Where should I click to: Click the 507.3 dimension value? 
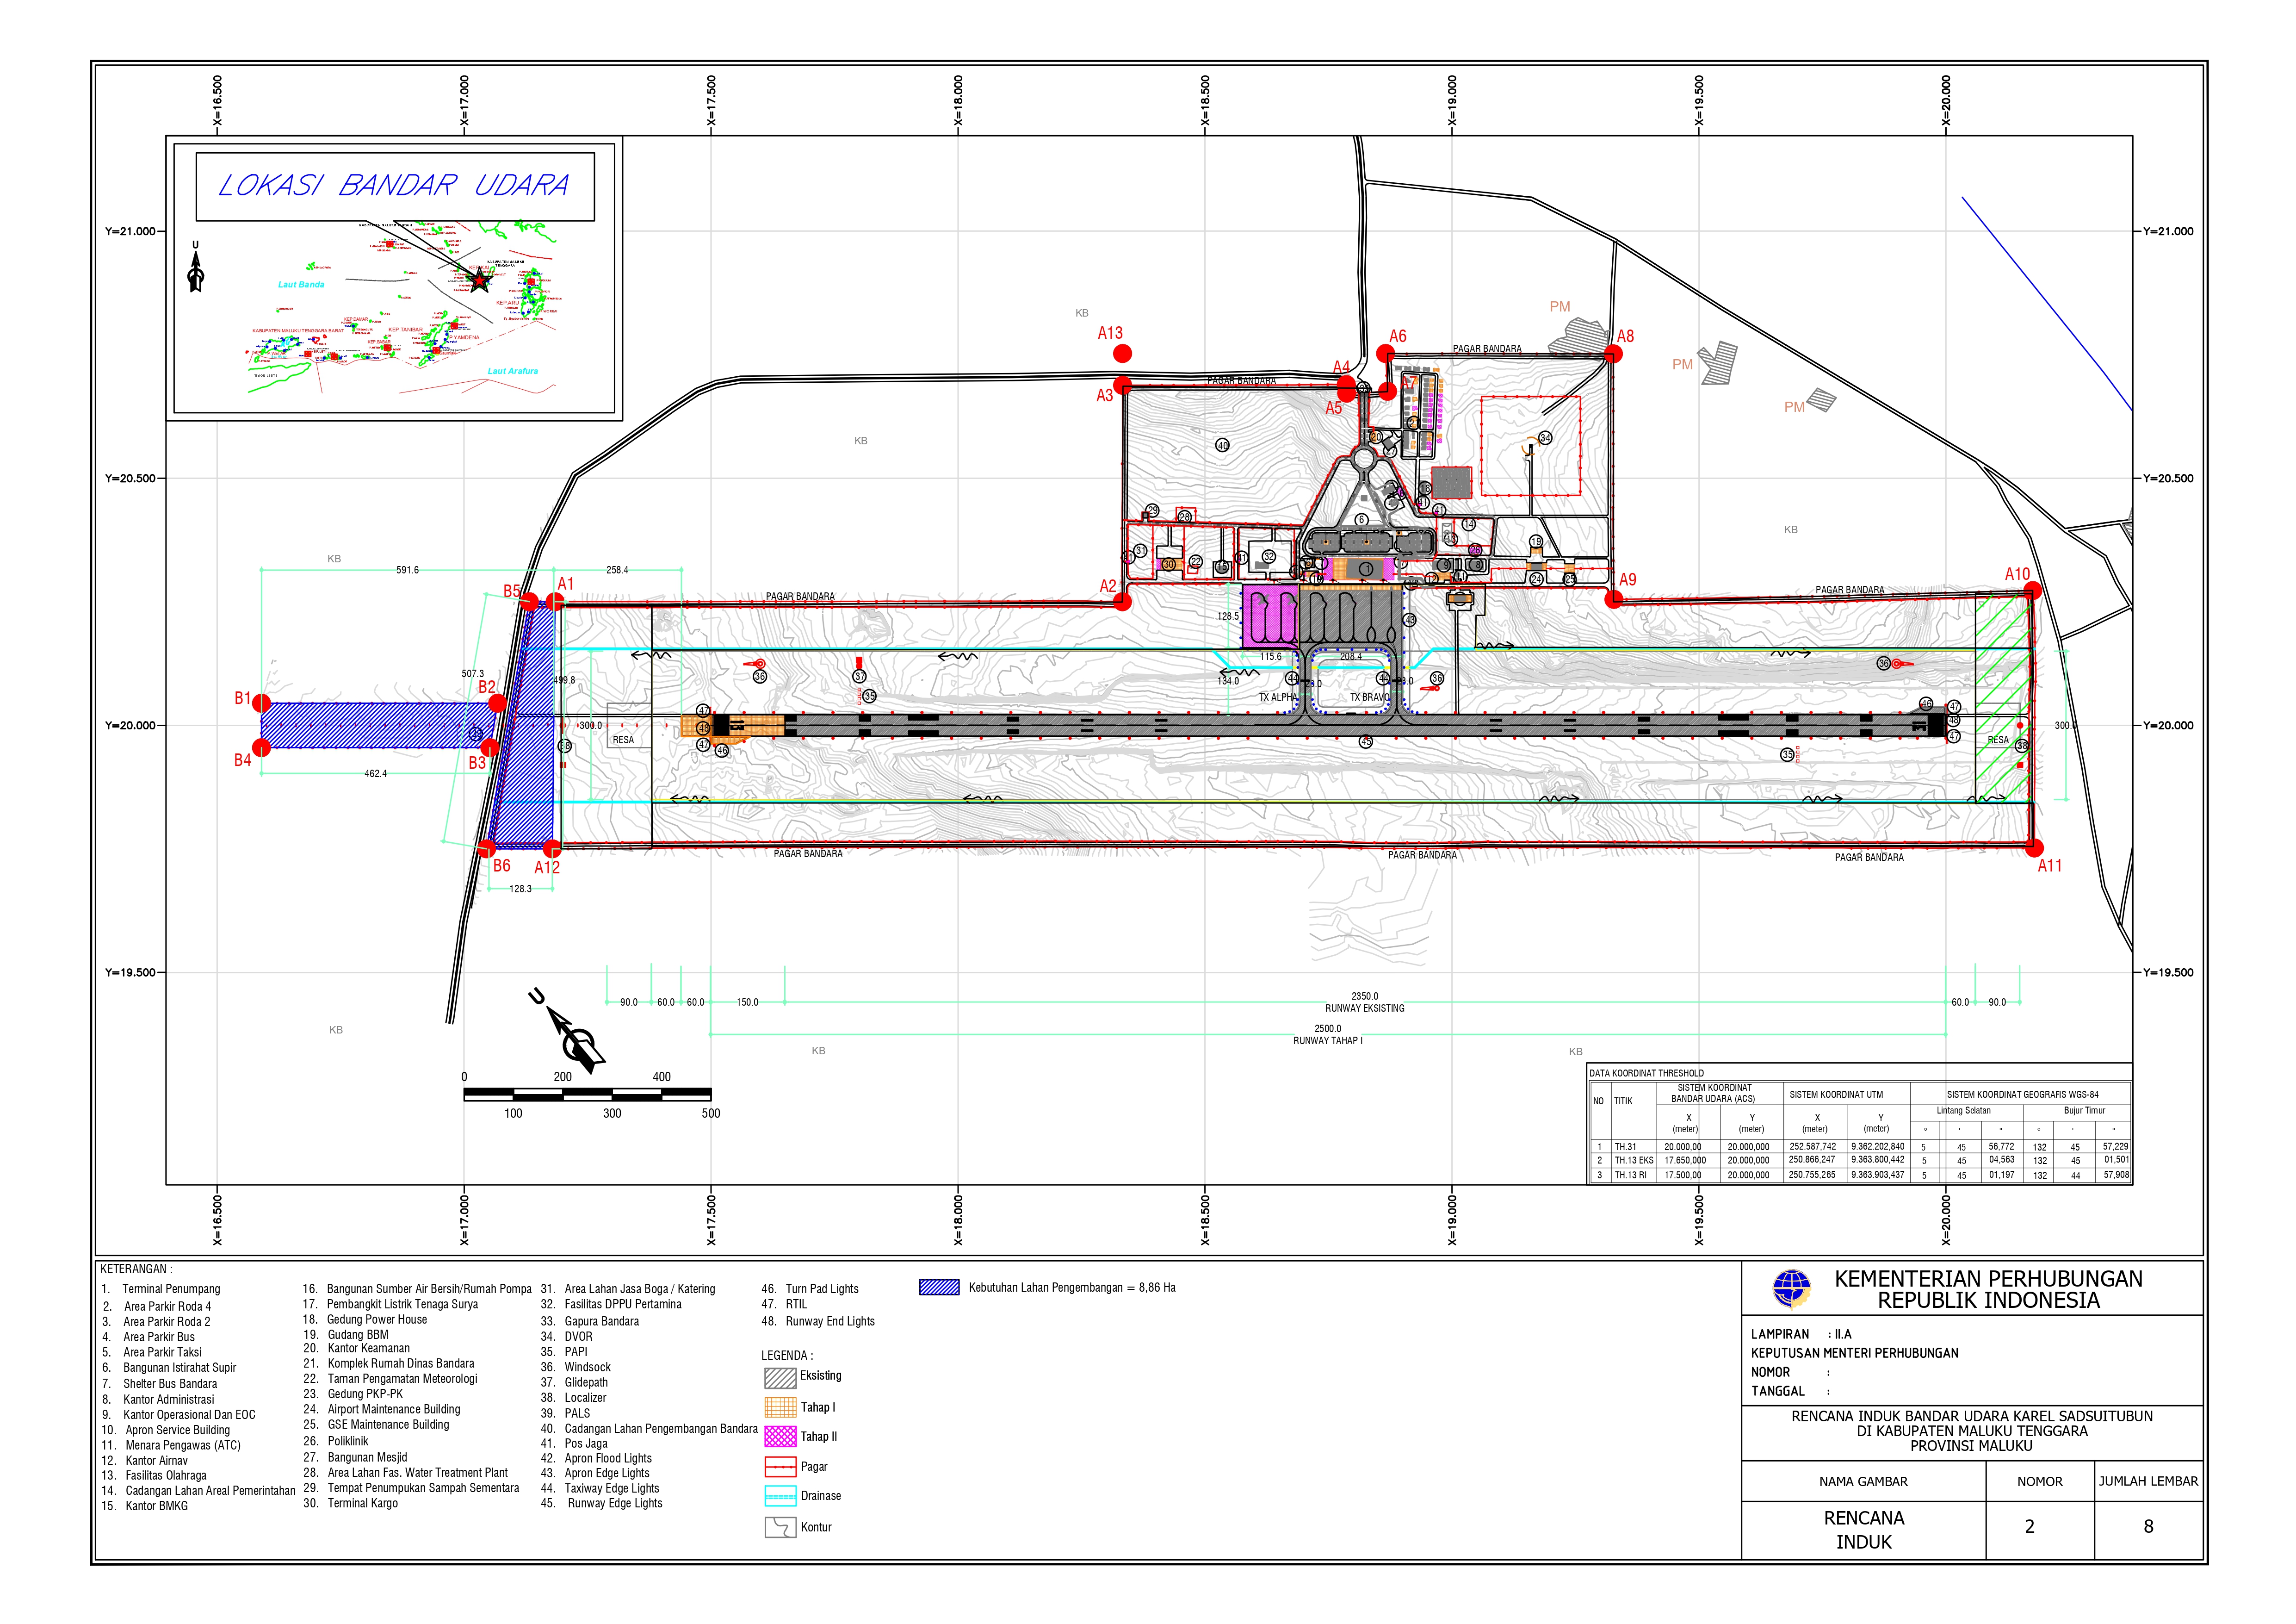click(x=472, y=673)
